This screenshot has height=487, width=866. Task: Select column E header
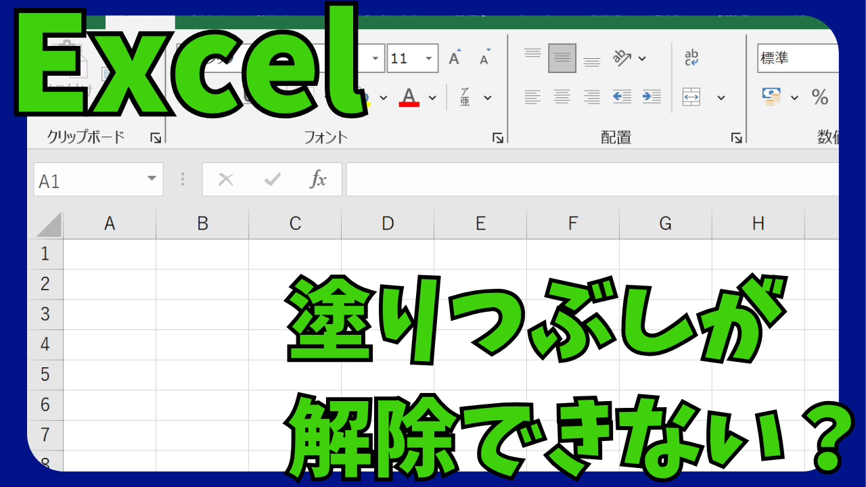point(480,224)
